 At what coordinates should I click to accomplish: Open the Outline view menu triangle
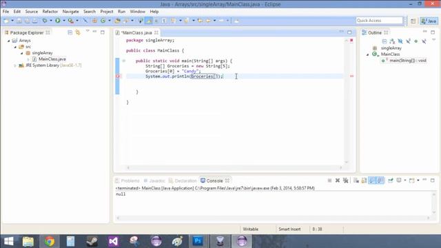433,40
